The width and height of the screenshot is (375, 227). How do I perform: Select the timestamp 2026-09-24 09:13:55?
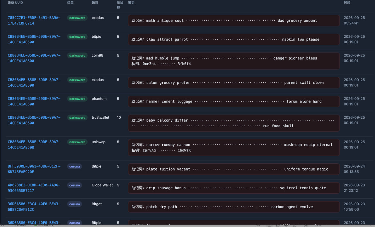click(x=354, y=169)
